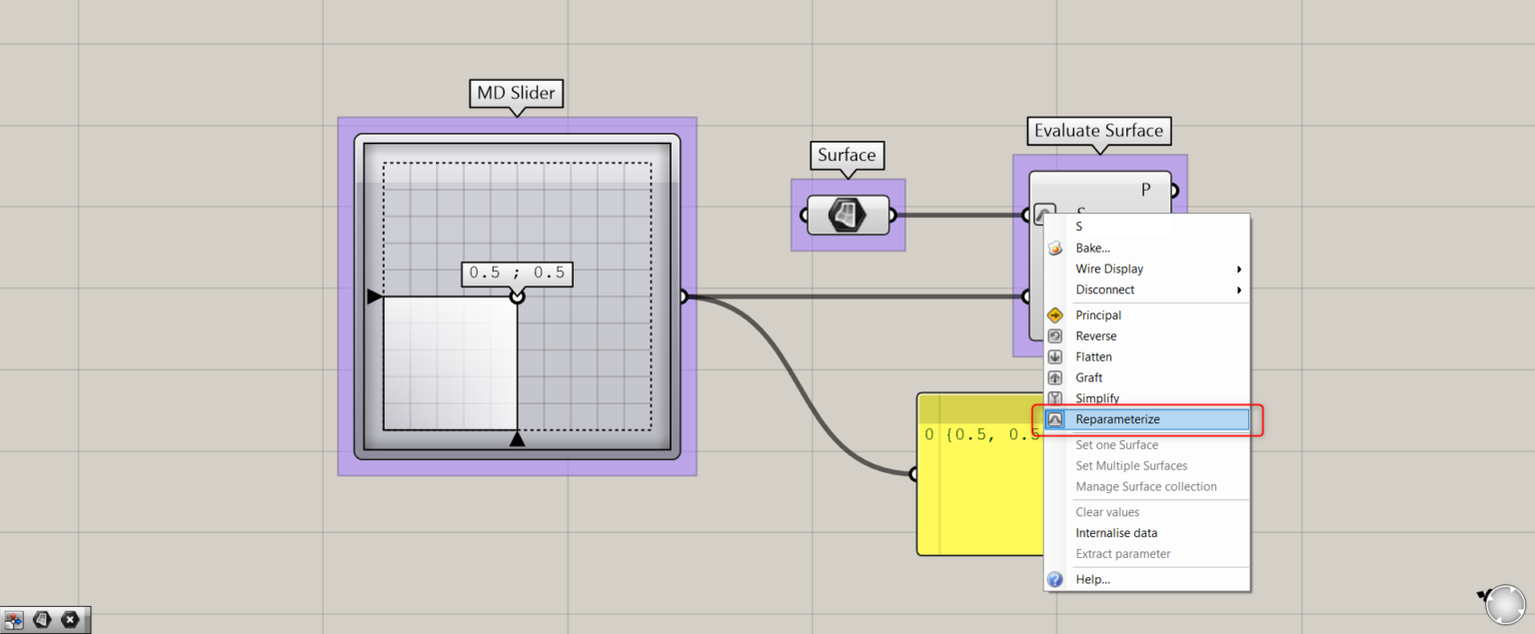The height and width of the screenshot is (634, 1535).
Task: Click the Surface hexagon icon in bottom toolbar
Action: pyautogui.click(x=43, y=620)
